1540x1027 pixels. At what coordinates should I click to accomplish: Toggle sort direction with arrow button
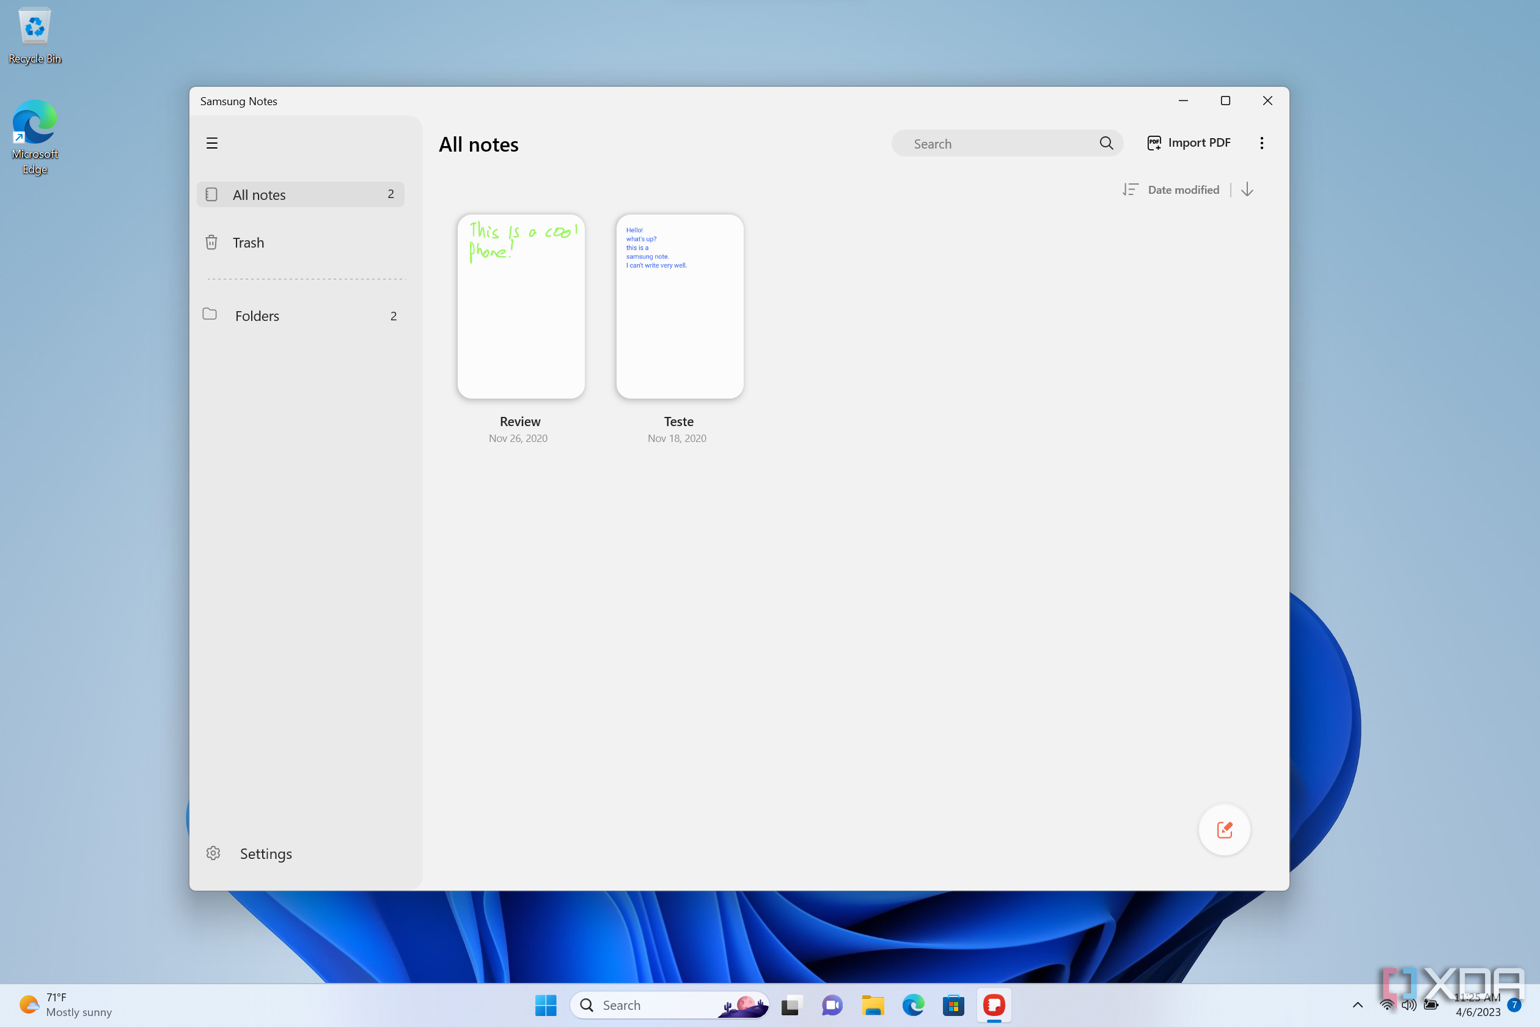pos(1248,189)
